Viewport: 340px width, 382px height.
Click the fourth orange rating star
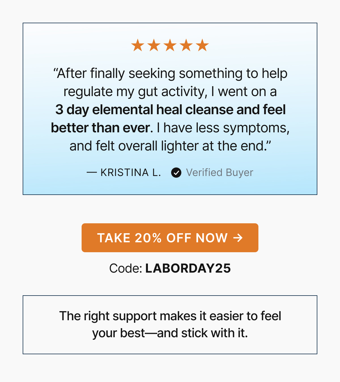[x=186, y=45]
